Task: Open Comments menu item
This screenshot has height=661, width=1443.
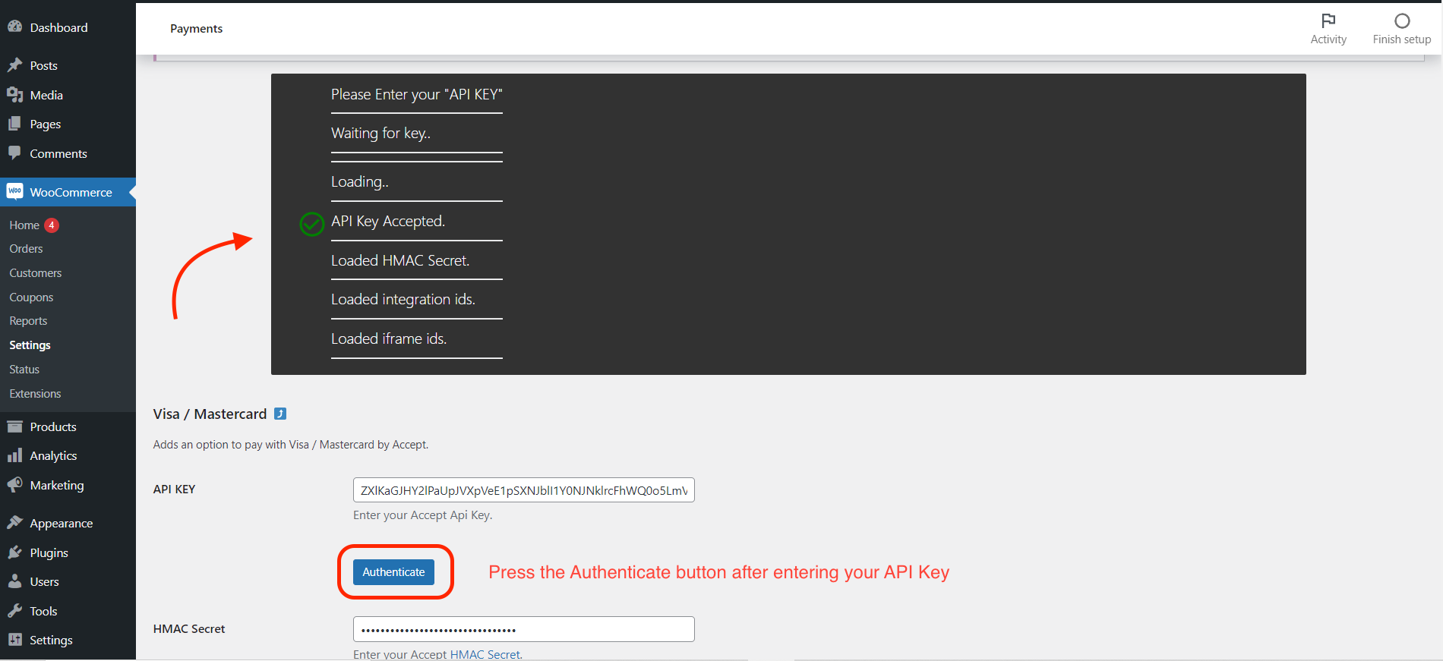Action: 58,153
